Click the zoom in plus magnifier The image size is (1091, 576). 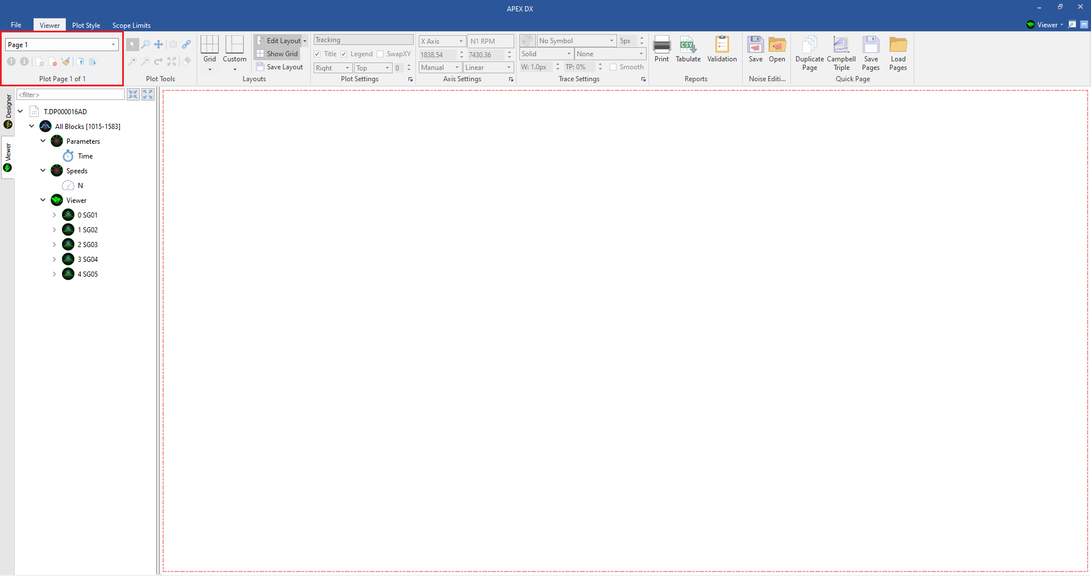(132, 61)
